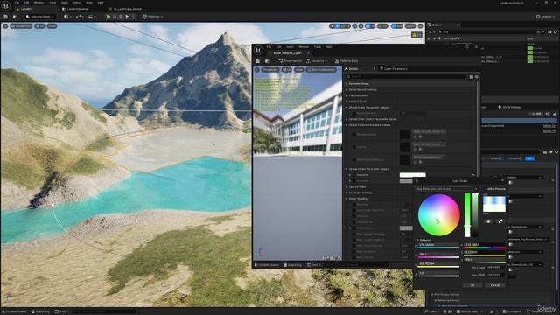This screenshot has height=315, width=560.
Task: Toggle the override checkbox for Absorption parameter
Action: point(353,175)
